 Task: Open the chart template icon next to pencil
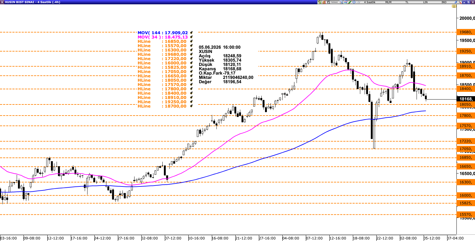[x=345, y=2]
